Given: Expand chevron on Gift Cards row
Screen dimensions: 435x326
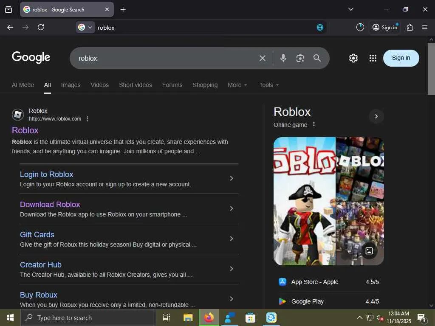Looking at the screenshot, I should coord(232,239).
